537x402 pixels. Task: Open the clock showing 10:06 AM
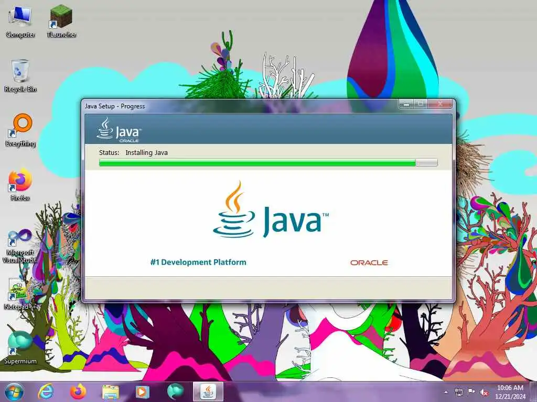510,392
